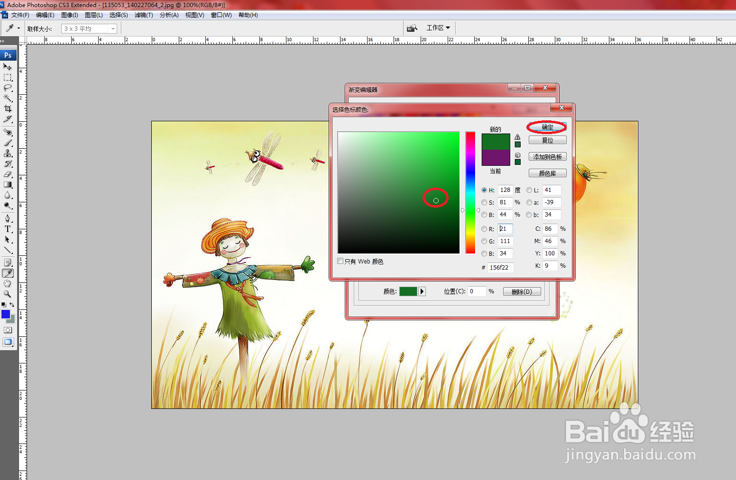Select the Notes tool
The width and height of the screenshot is (736, 480).
pos(8,263)
